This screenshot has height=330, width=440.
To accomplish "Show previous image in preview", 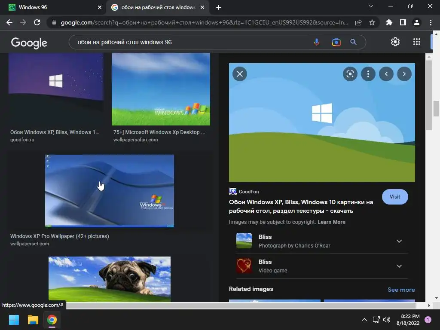I will coord(386,74).
